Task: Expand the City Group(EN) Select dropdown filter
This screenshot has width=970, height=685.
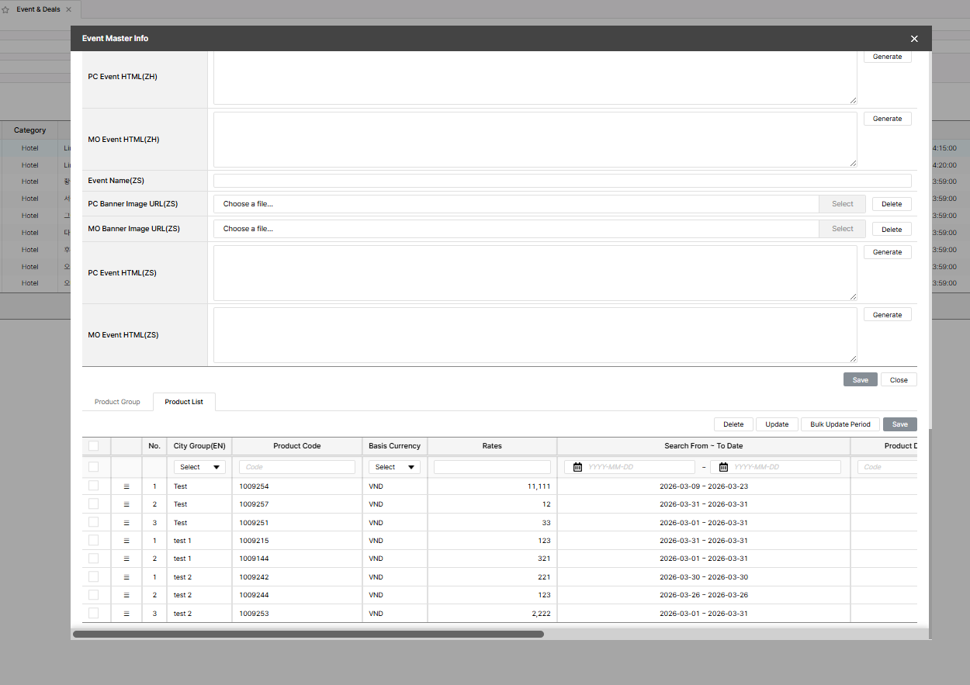Action: coord(199,467)
